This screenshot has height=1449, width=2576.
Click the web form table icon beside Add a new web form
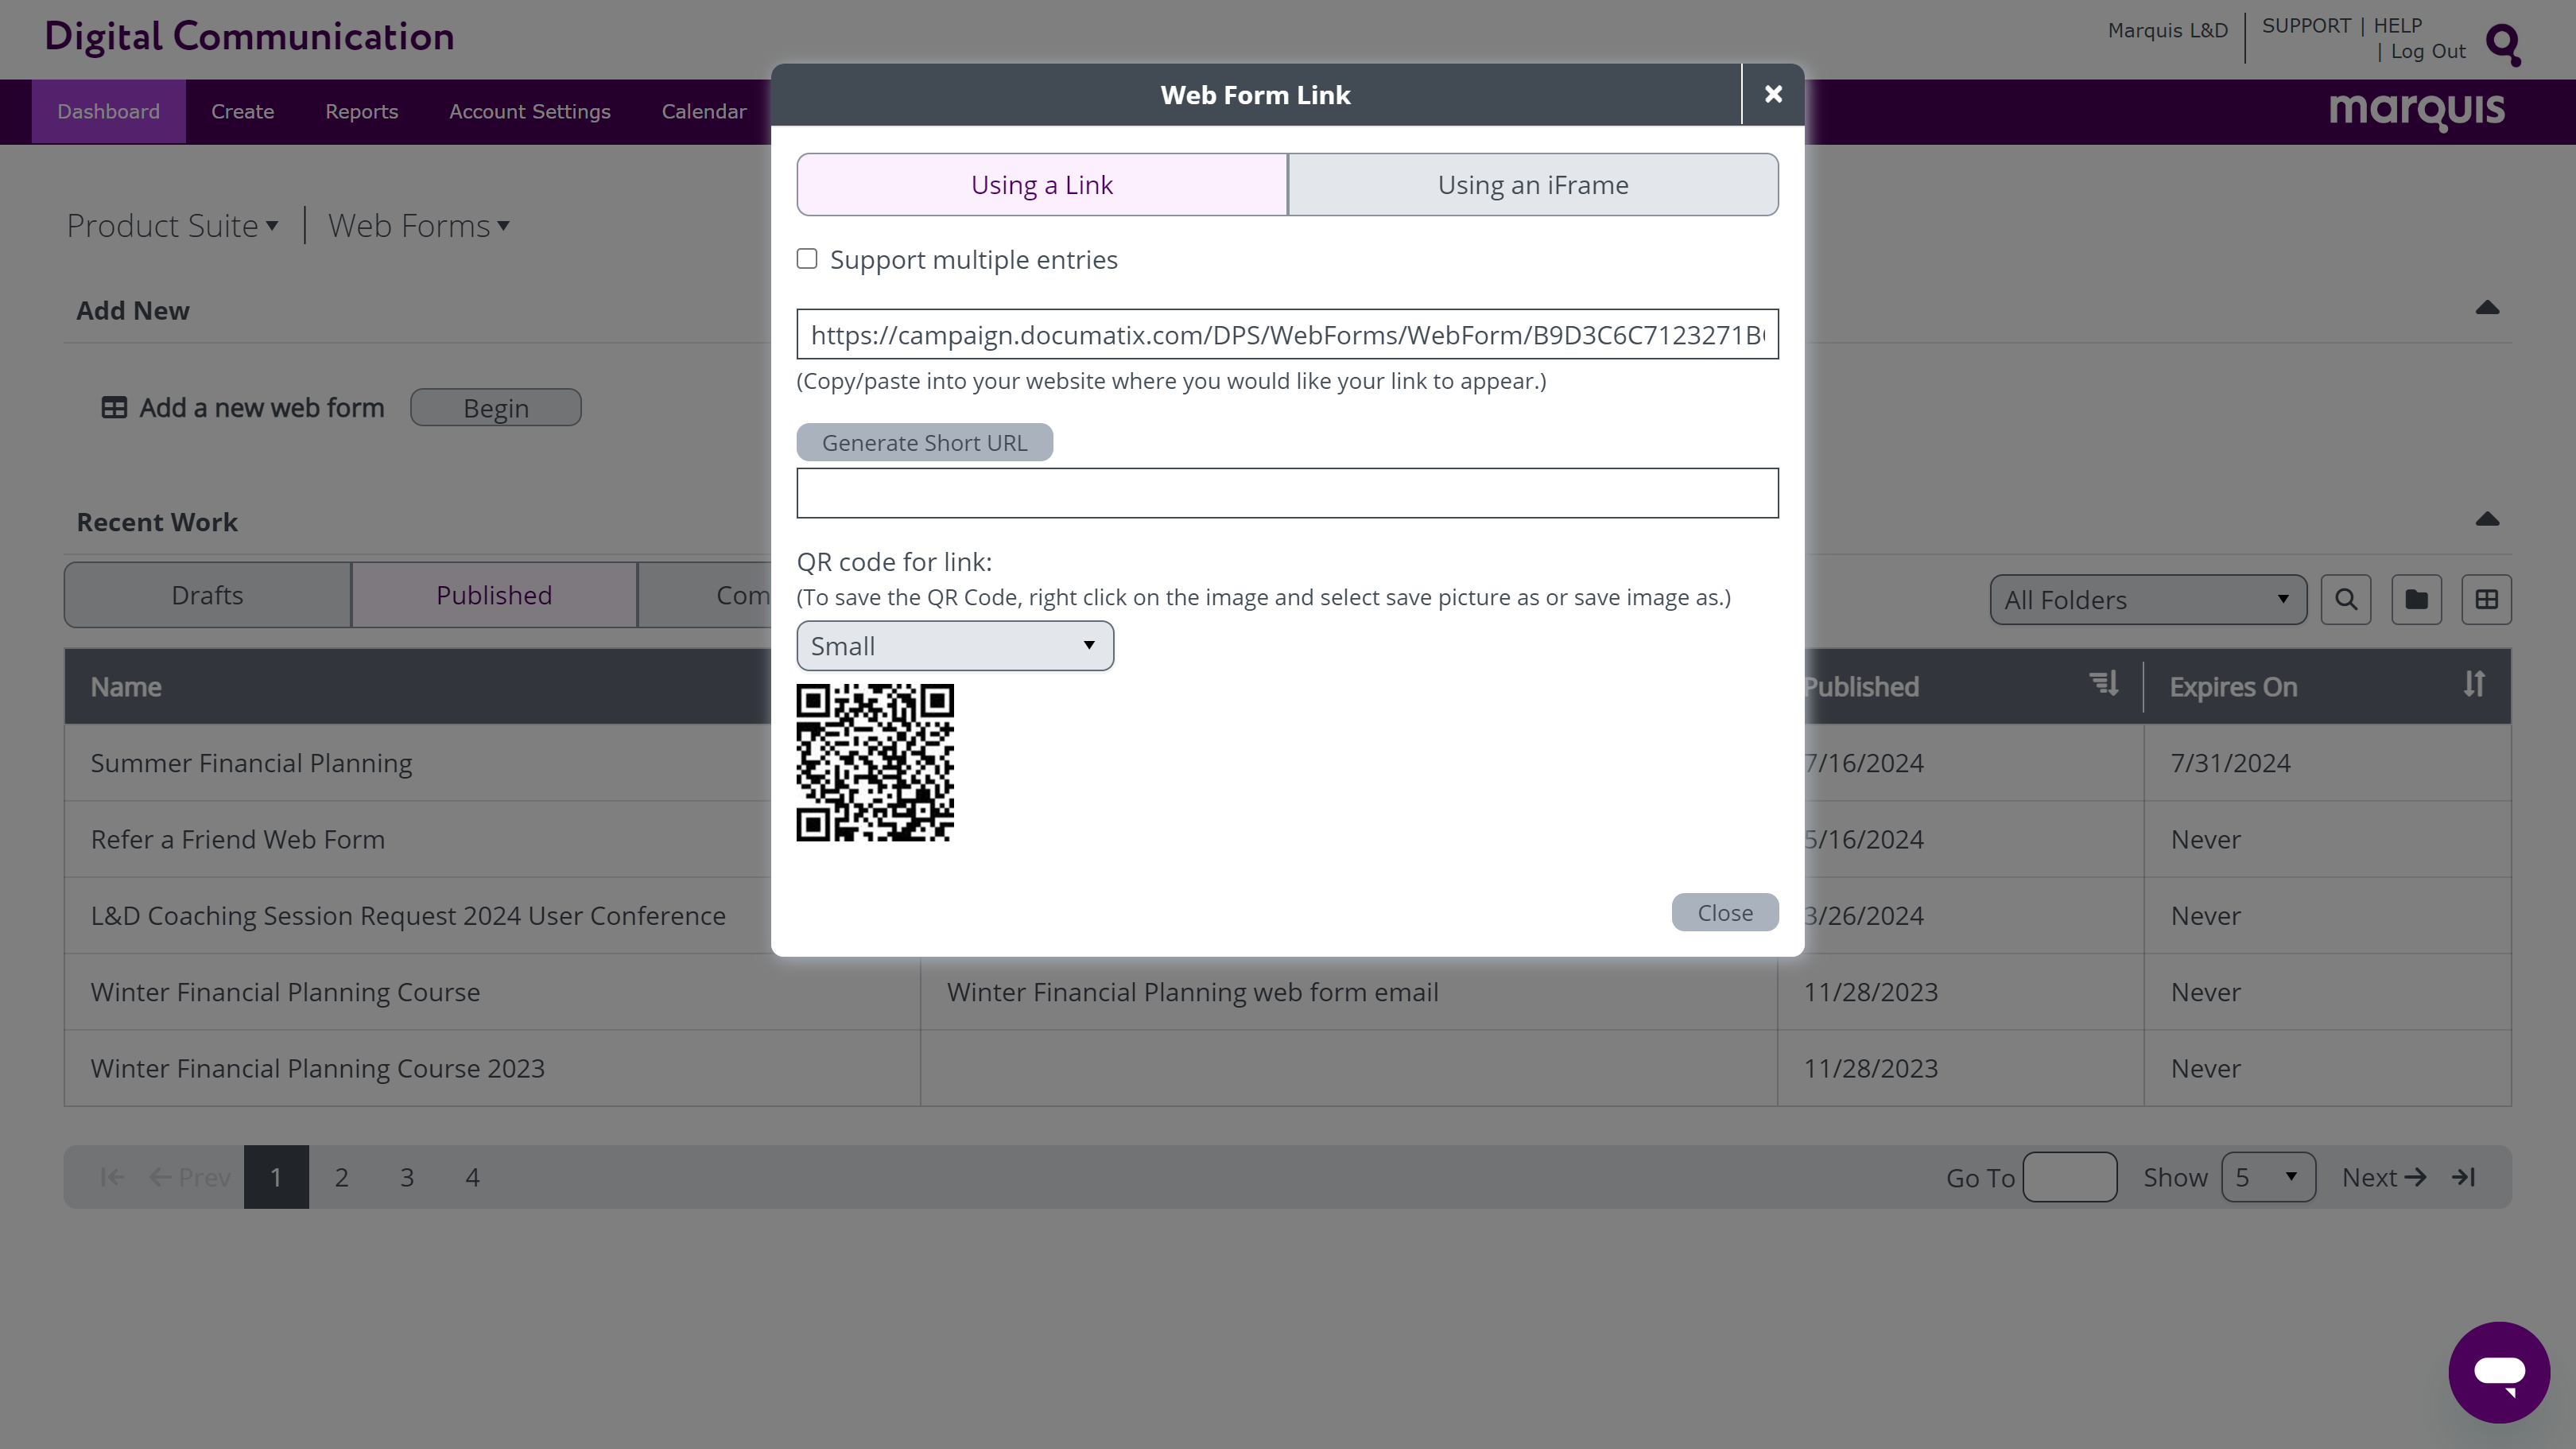pos(114,408)
